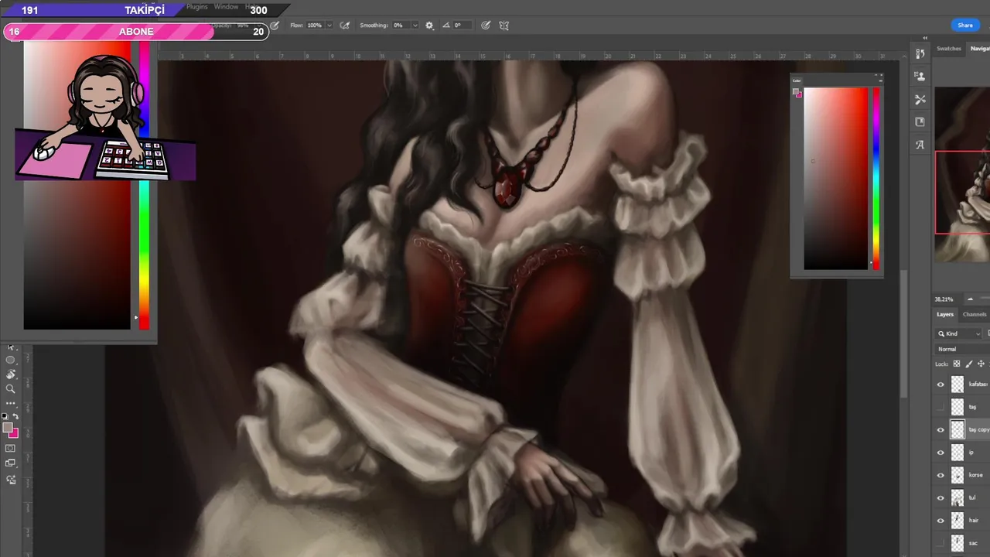Screen dimensions: 990x557
Task: Open the Normal blend mode dropdown
Action: pos(962,349)
